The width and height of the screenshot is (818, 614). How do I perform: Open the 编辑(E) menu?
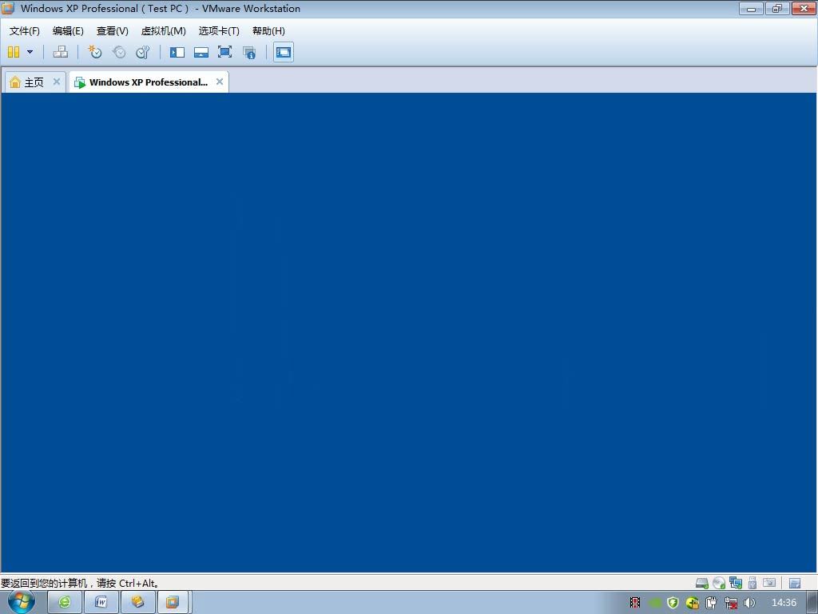pos(68,31)
